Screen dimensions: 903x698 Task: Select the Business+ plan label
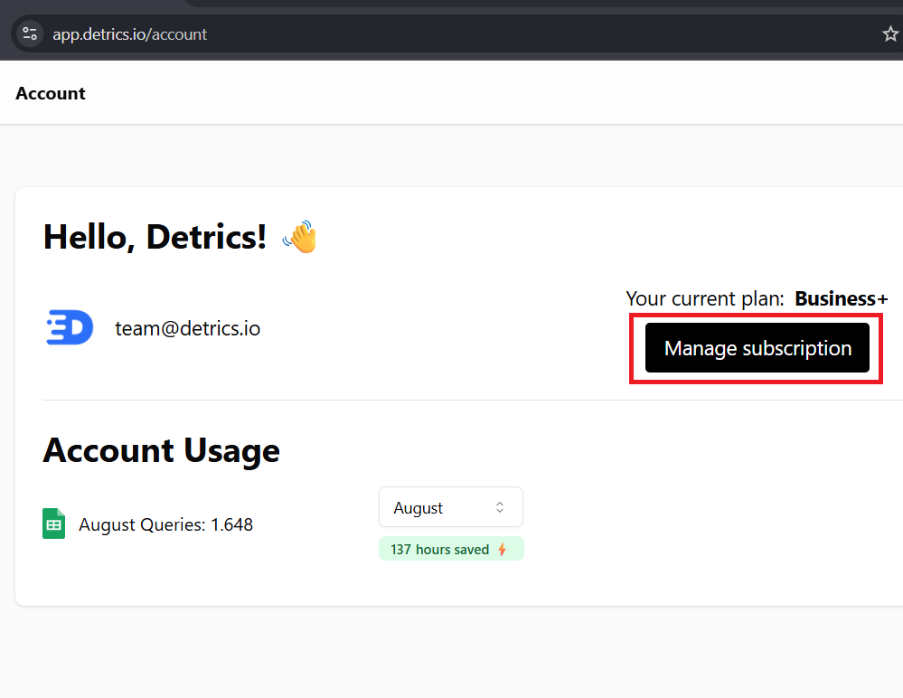(841, 298)
